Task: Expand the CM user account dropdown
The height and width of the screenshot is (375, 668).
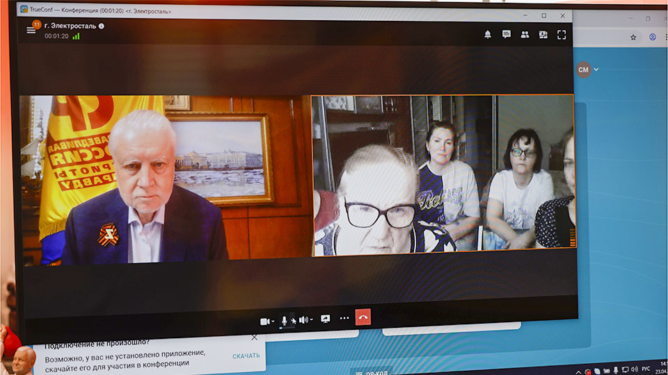Action: pos(596,69)
